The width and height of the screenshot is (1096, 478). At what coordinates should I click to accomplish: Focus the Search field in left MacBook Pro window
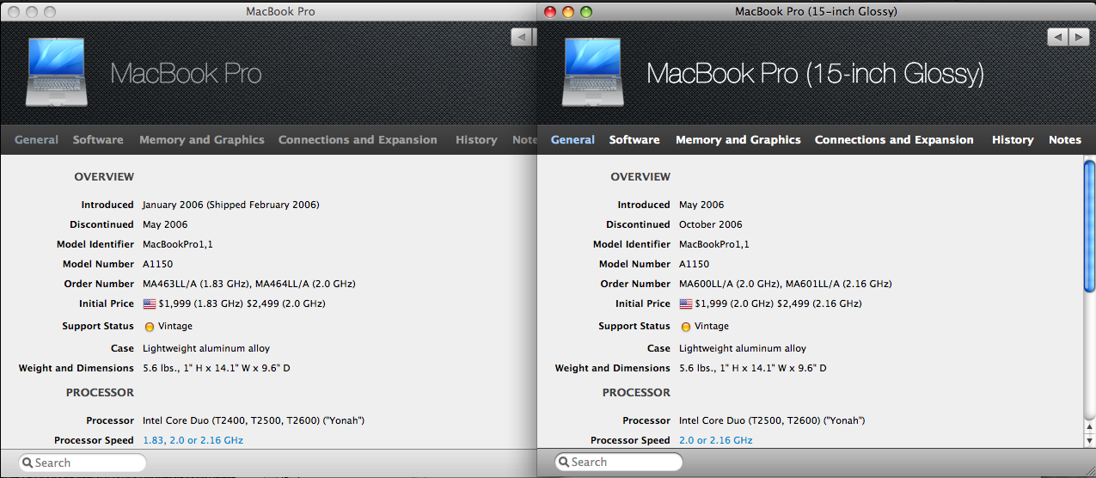coord(82,463)
